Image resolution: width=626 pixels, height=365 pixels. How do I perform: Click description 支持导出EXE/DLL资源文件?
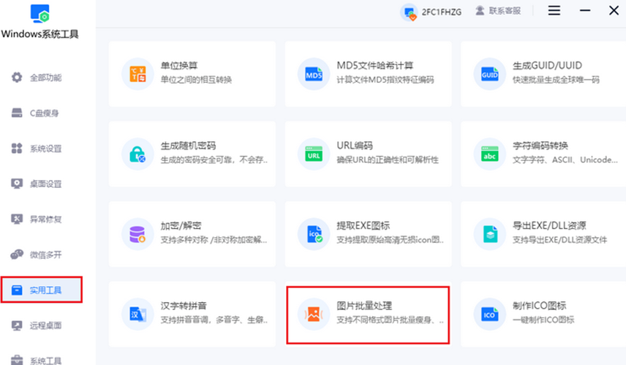pos(559,240)
